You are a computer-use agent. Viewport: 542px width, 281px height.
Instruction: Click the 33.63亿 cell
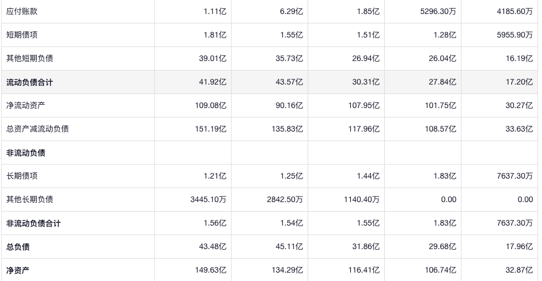pyautogui.click(x=519, y=129)
